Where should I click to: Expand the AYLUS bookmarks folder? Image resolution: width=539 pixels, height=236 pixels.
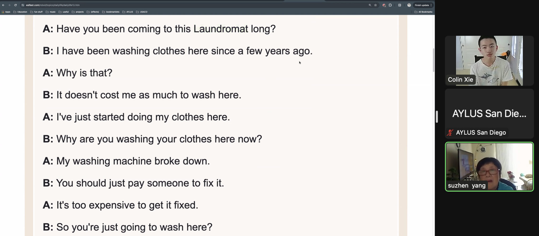point(128,12)
